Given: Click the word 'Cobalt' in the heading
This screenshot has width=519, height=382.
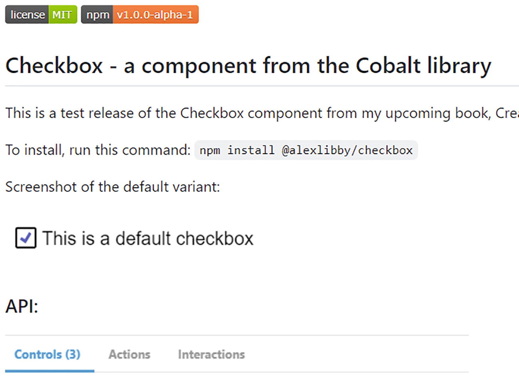Looking at the screenshot, I should pyautogui.click(x=388, y=66).
